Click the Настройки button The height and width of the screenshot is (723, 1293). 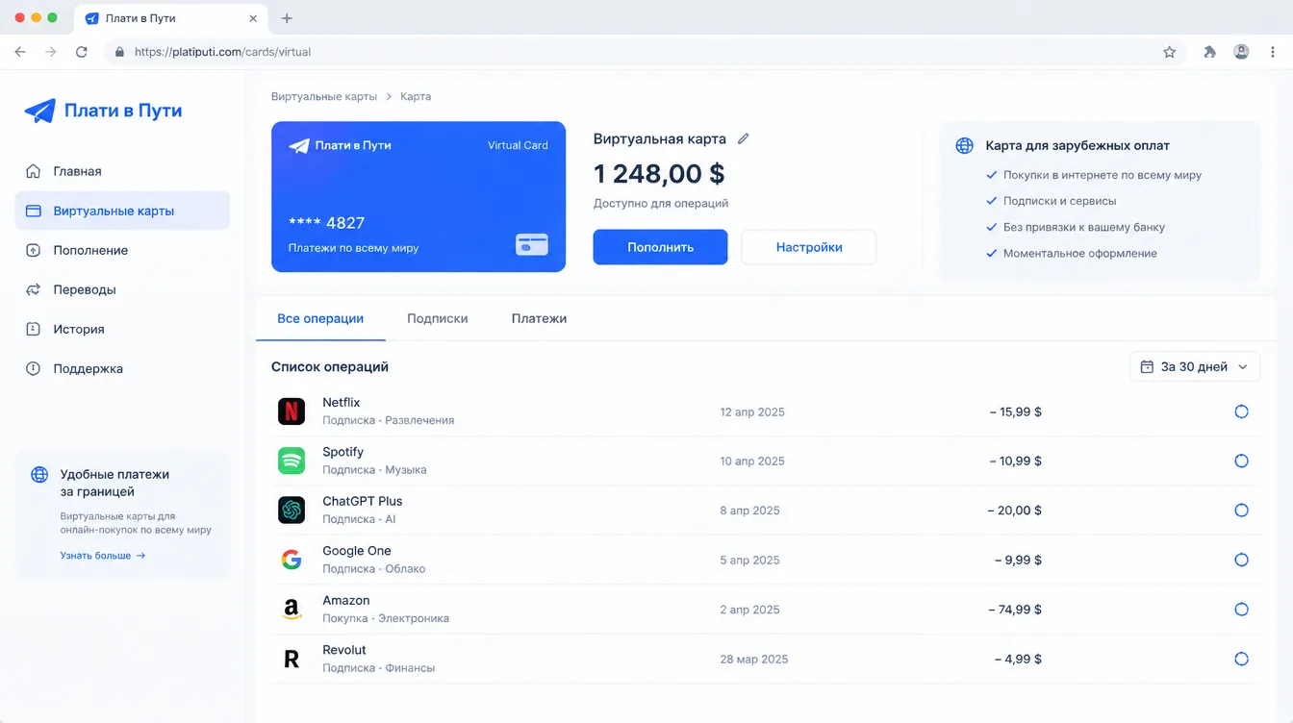pos(809,247)
